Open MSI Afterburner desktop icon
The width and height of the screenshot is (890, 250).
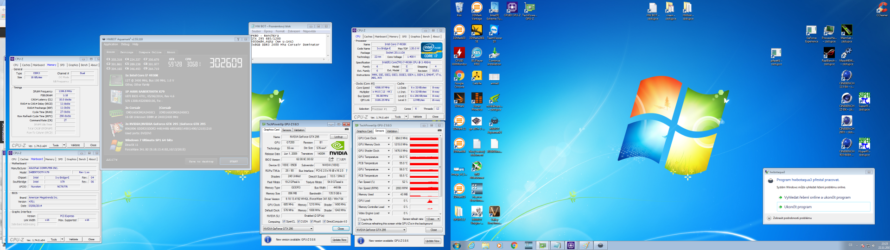pyautogui.click(x=477, y=170)
